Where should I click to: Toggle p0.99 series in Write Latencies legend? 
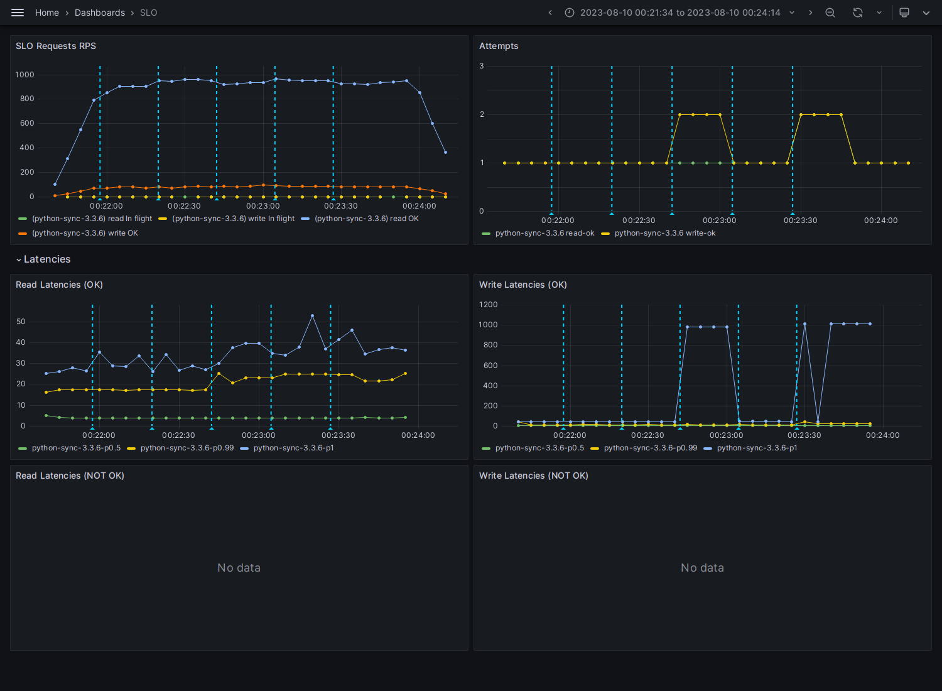coord(651,448)
